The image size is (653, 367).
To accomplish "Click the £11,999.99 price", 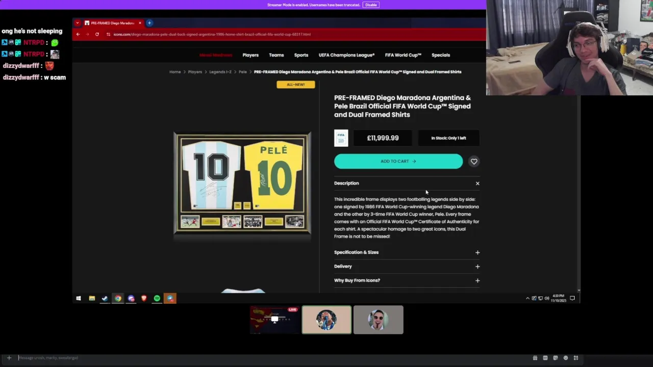I will click(x=383, y=138).
